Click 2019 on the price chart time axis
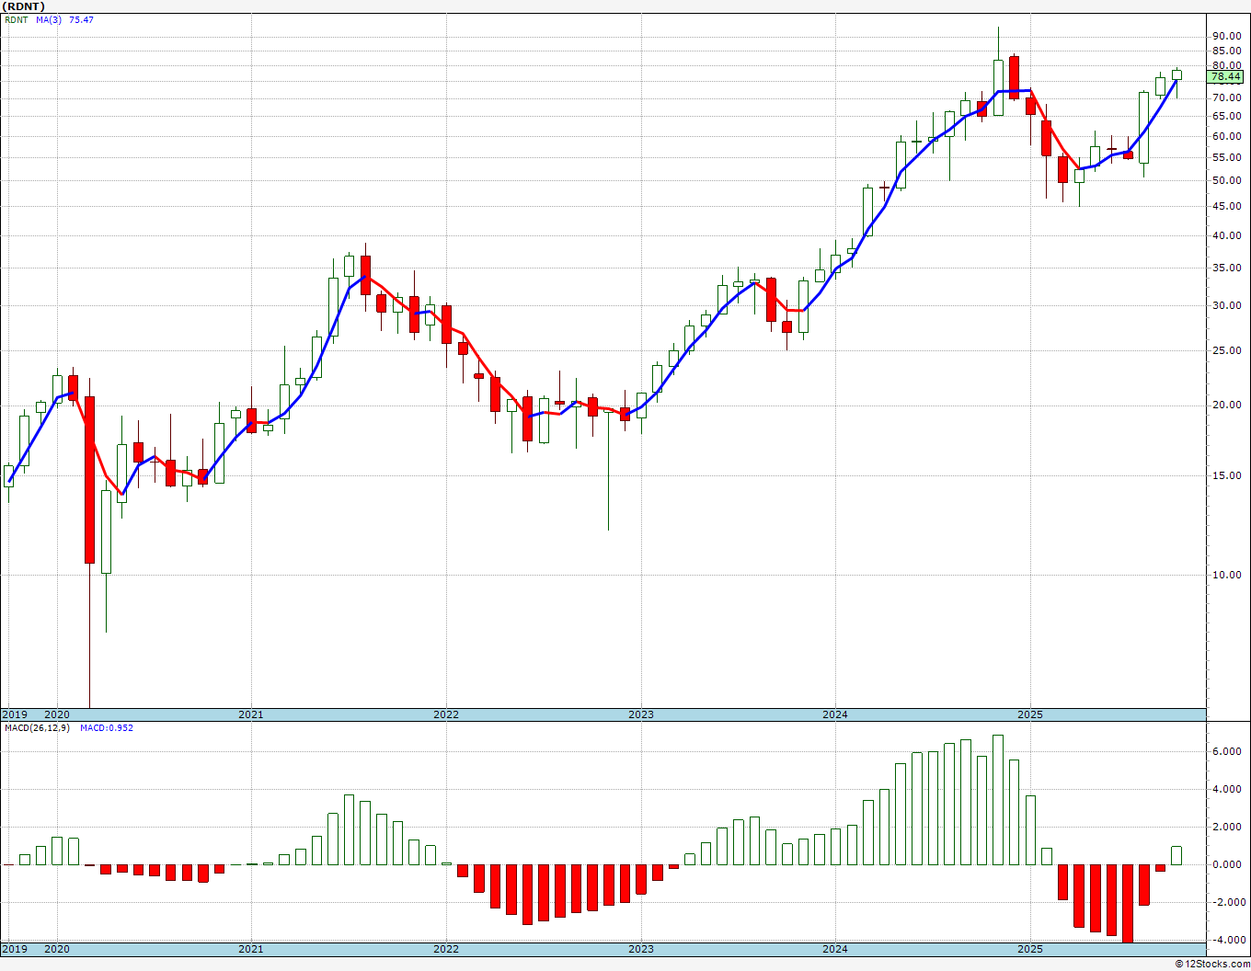The width and height of the screenshot is (1251, 971). coord(14,714)
